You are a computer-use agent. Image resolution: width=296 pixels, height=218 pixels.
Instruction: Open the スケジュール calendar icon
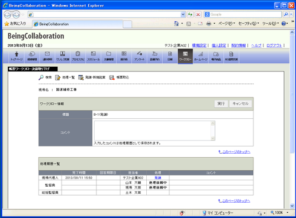tap(94, 56)
